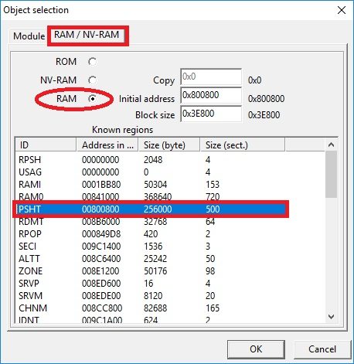Close the Object selection dialog

coord(342,10)
